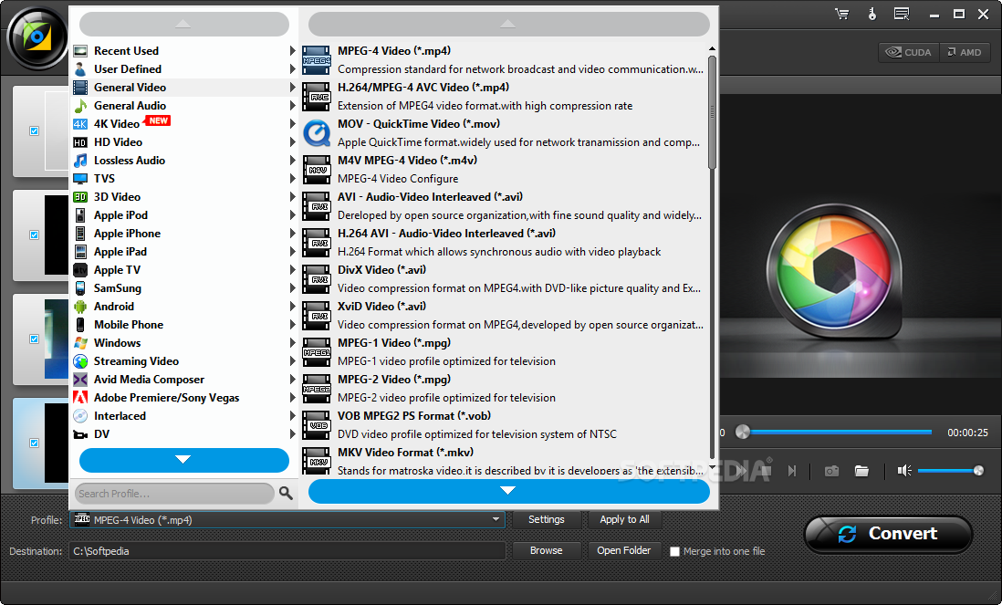Viewport: 1002px width, 605px height.
Task: Pick the DivX Video (*.avi) icon
Action: point(317,279)
